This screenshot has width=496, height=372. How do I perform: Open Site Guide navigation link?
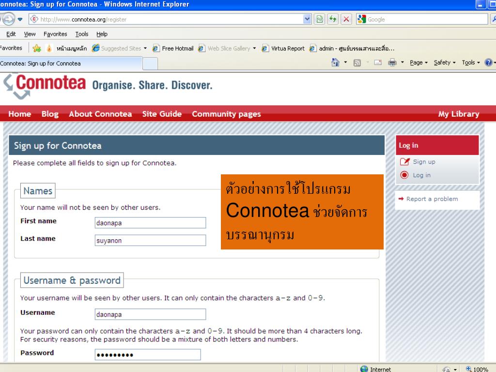pyautogui.click(x=162, y=114)
